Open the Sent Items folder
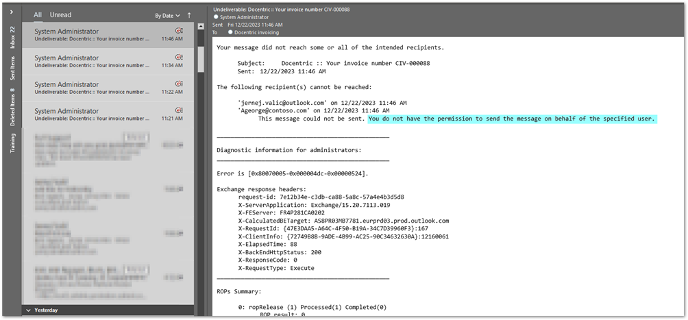Image resolution: width=688 pixels, height=320 pixels. point(12,68)
